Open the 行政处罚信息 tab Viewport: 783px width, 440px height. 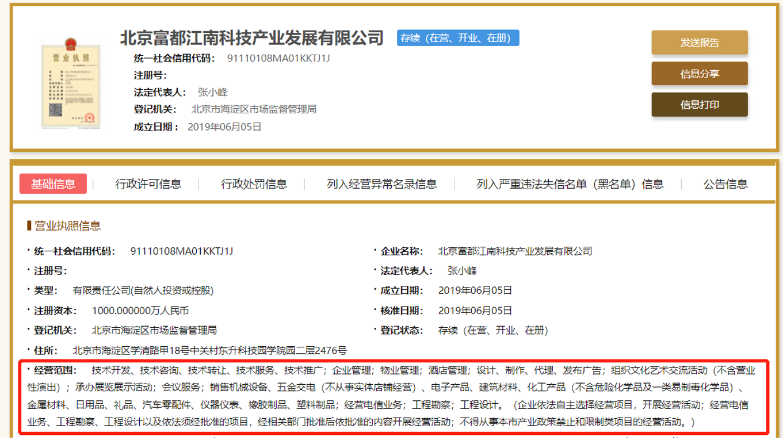tap(254, 184)
